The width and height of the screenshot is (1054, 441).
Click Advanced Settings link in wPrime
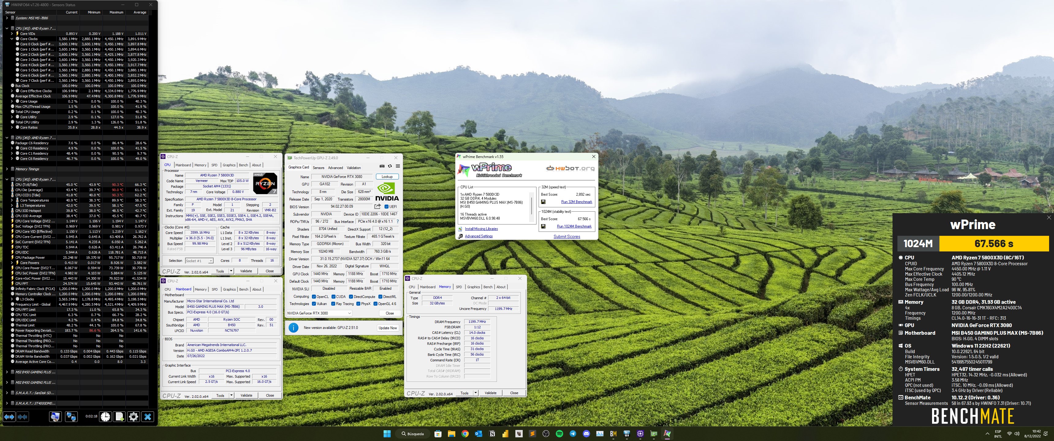(x=479, y=236)
